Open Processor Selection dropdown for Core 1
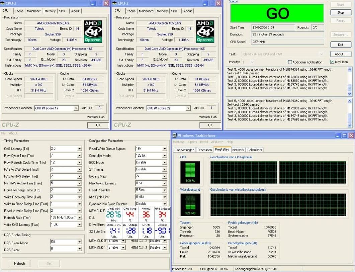Screen dimensions: 355x272 pyautogui.click(x=76, y=108)
